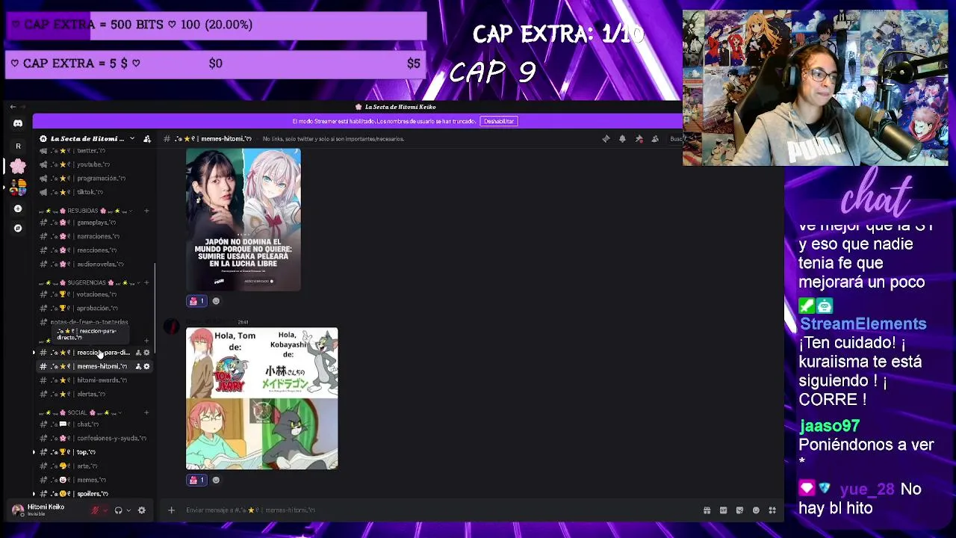Open the audionovelas channel
The image size is (956, 538).
95,264
